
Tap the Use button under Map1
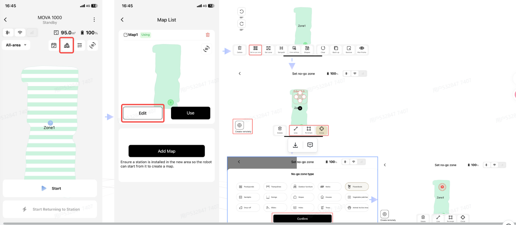pos(191,113)
